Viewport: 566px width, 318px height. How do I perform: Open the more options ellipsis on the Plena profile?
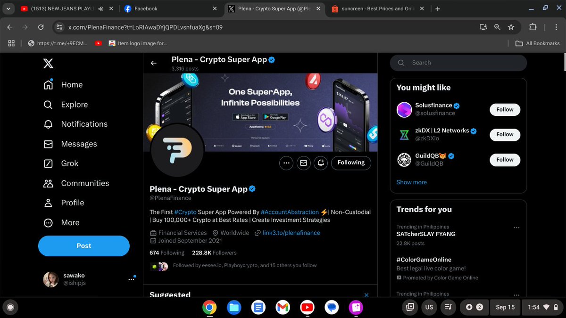click(286, 163)
